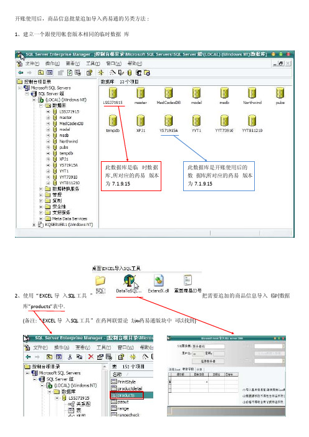Collapse the SQL Server 组 node in upper tree
This screenshot has width=309, height=437.
27,93
